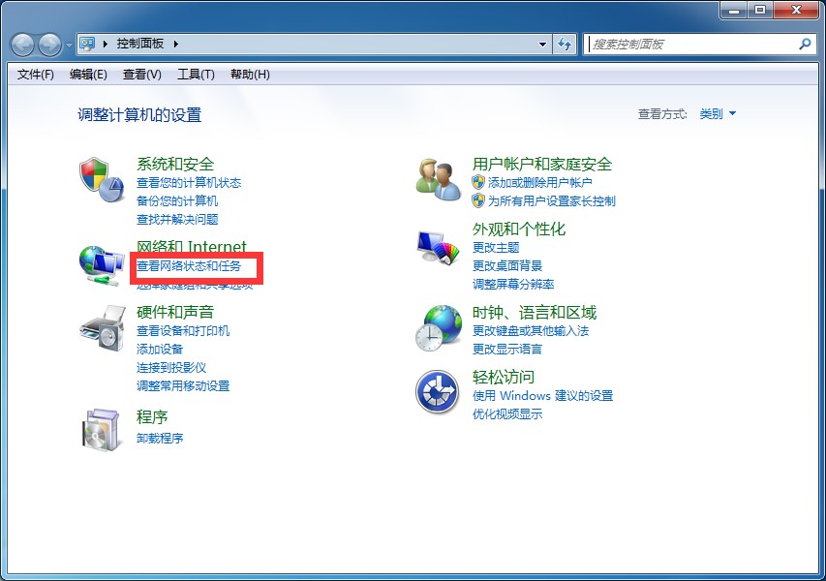Open the Network and Internet globe icon
Screen dimensions: 826x581
(x=101, y=263)
